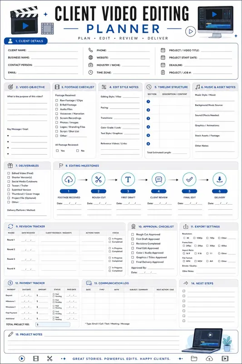Click the person icon in Client Details

[10, 41]
